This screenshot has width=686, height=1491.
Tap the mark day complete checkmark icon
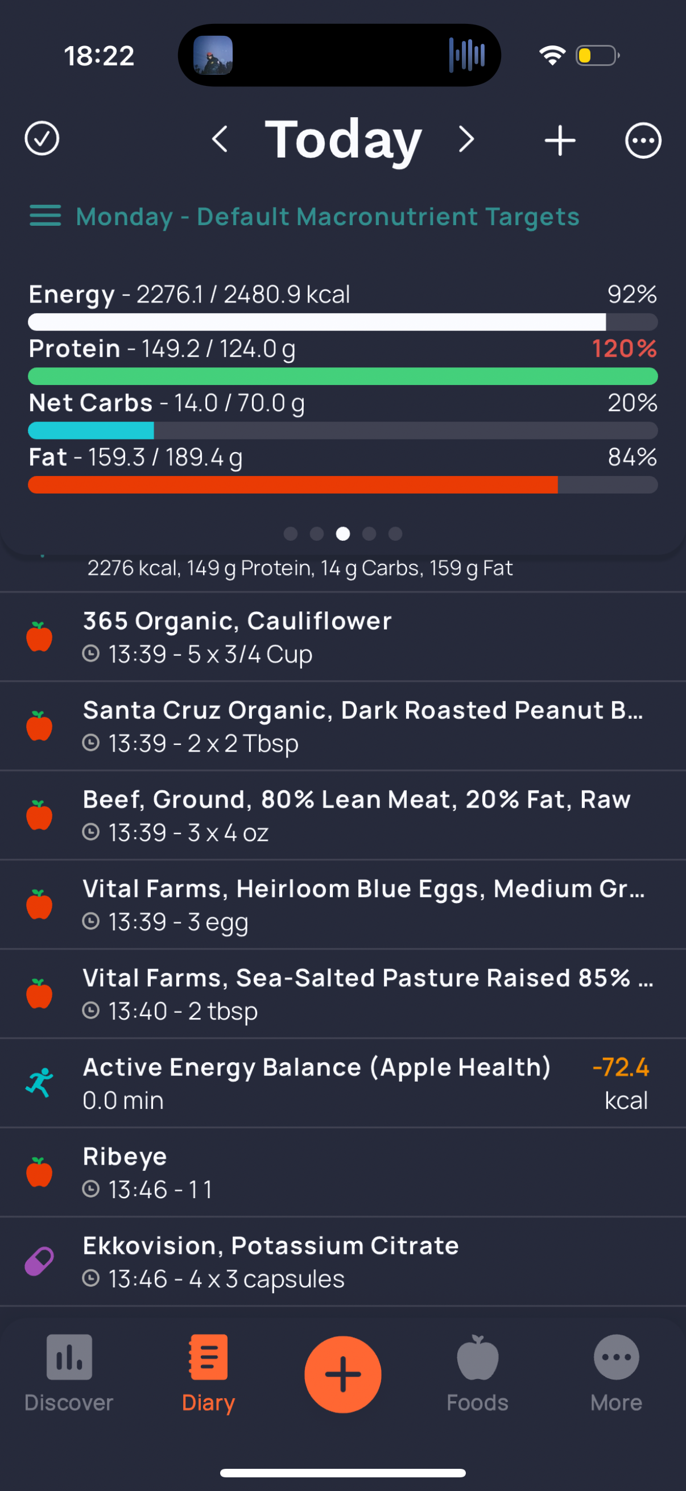click(42, 139)
